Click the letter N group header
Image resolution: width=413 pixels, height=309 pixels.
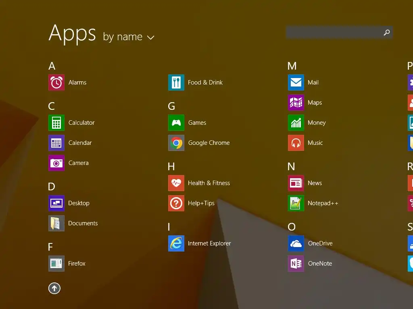pos(291,167)
